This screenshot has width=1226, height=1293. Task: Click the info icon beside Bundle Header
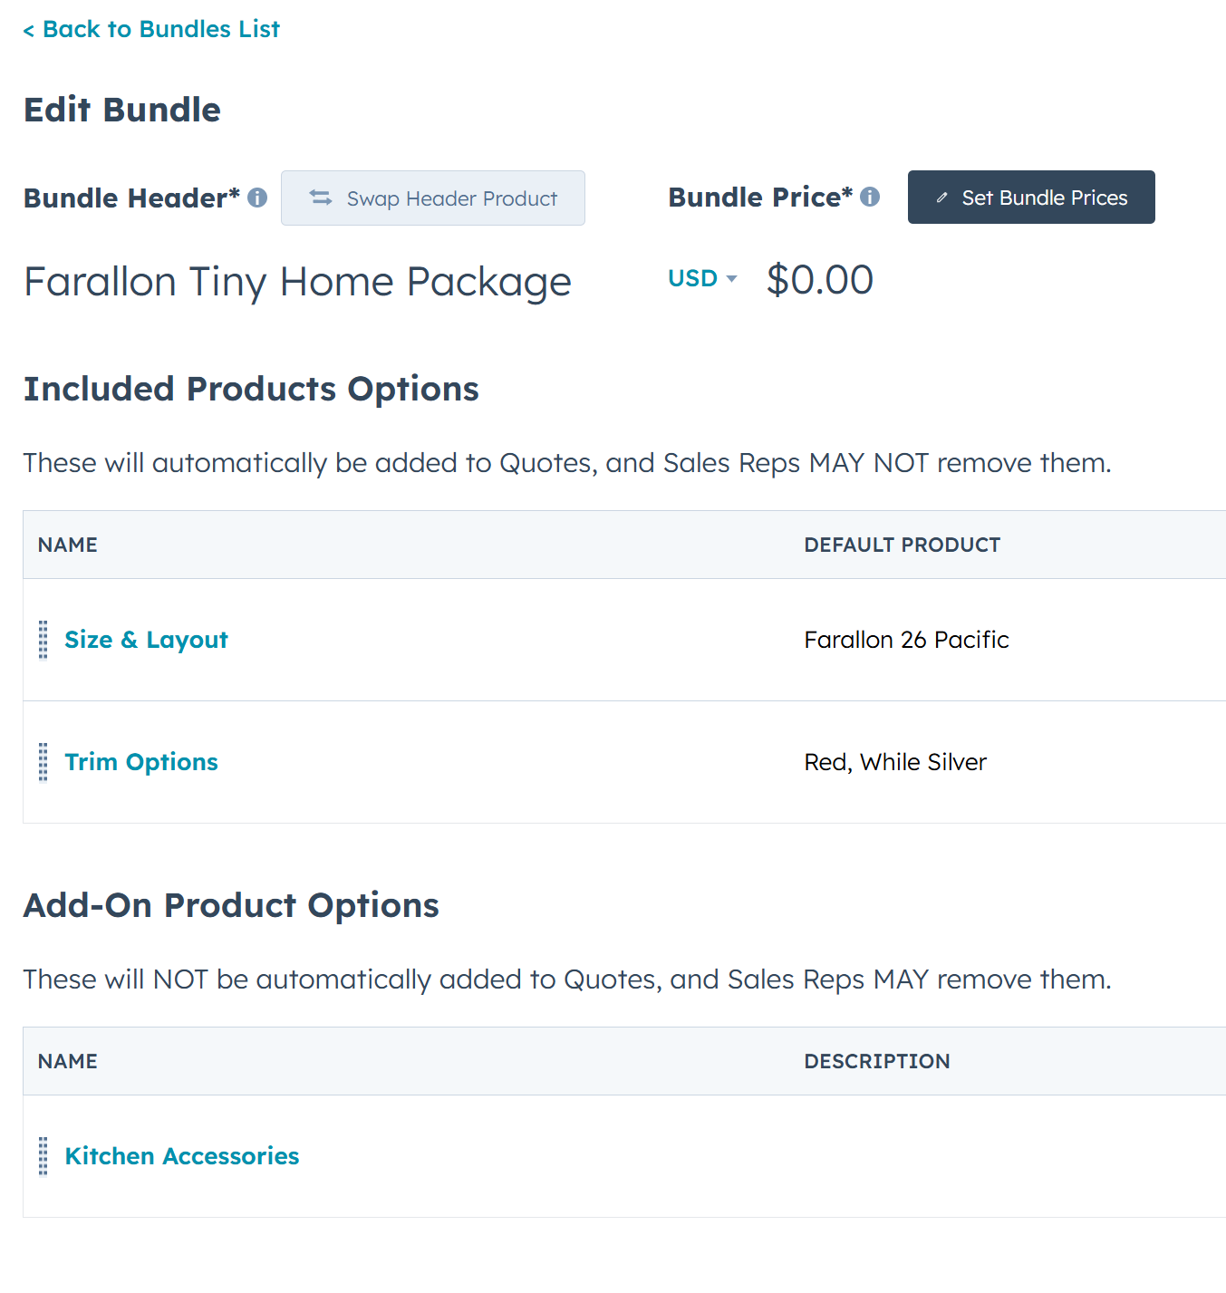click(257, 198)
